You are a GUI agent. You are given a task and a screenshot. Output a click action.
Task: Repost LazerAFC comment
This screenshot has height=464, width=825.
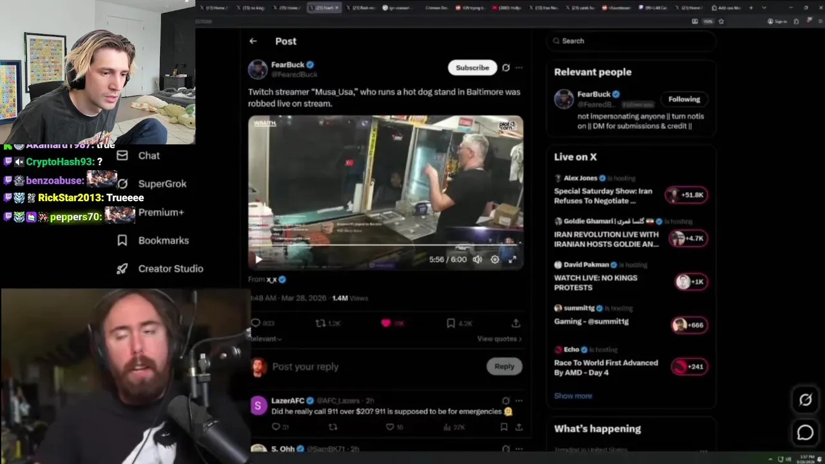click(333, 427)
